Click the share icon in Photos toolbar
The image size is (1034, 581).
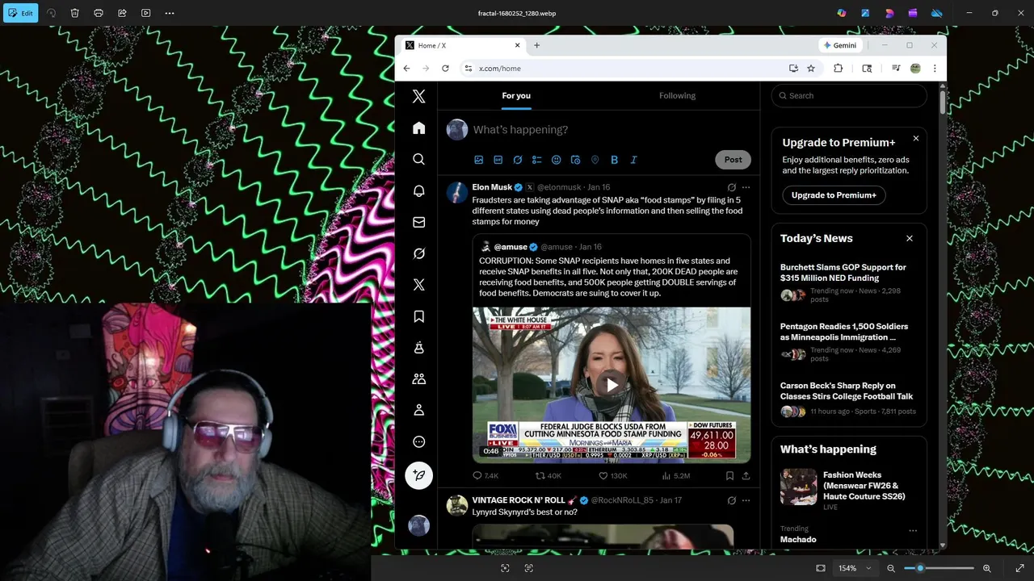point(122,13)
